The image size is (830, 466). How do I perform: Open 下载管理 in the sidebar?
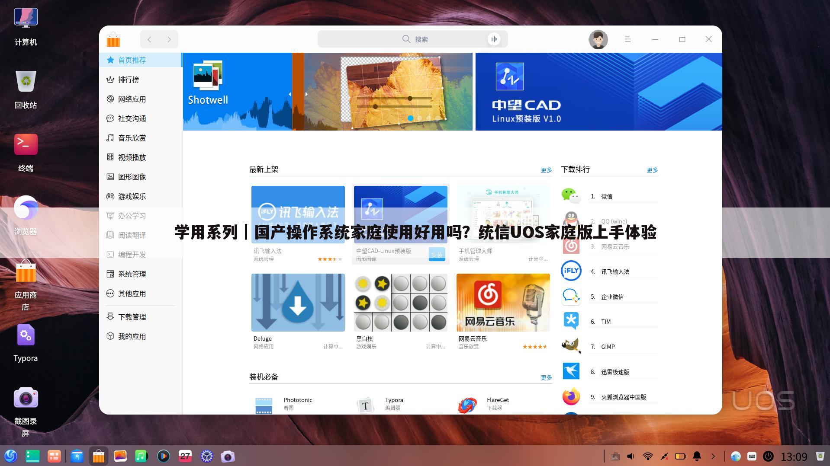pyautogui.click(x=140, y=317)
